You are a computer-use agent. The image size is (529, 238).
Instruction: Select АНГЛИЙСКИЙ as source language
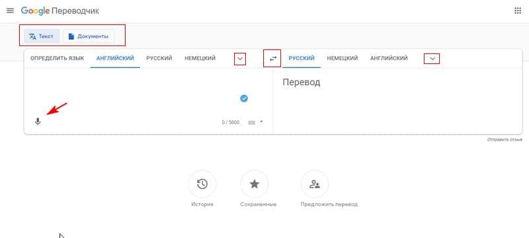[115, 58]
